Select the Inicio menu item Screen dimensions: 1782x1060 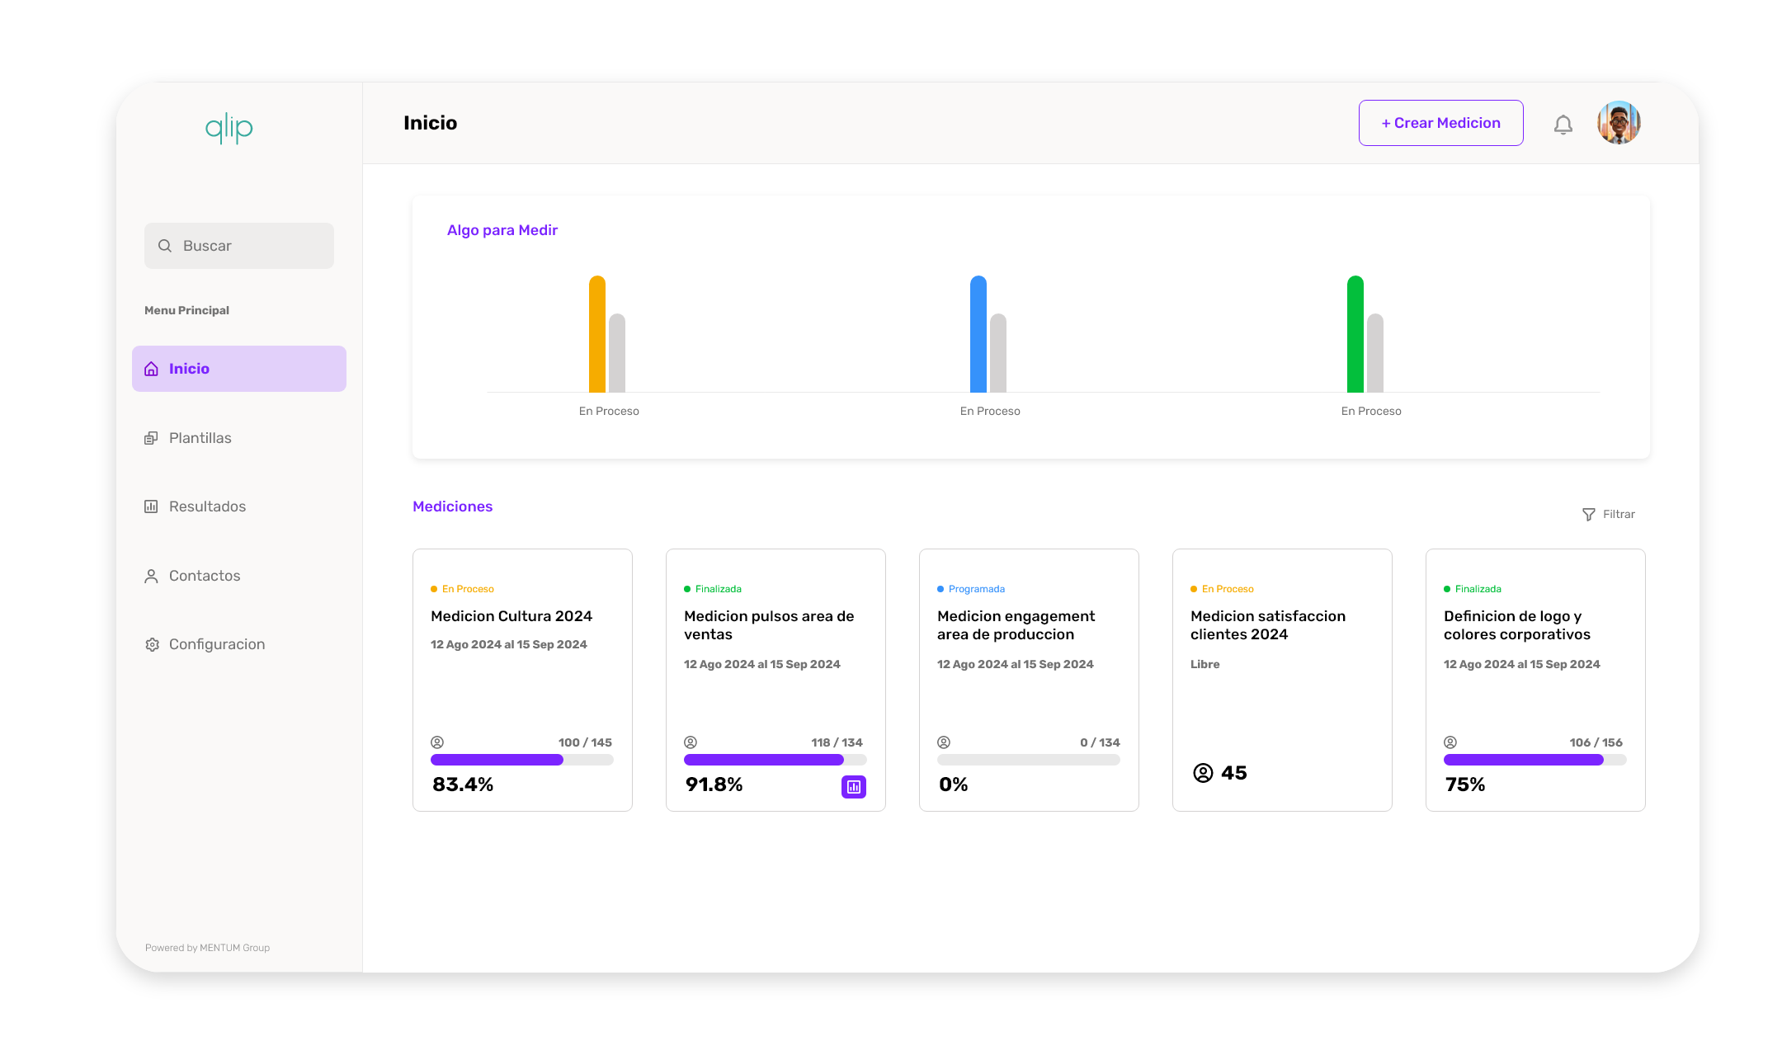(x=239, y=369)
